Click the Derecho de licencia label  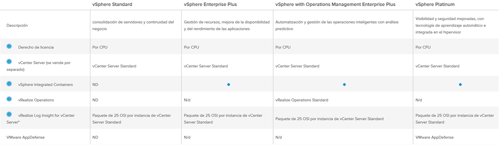(36, 47)
